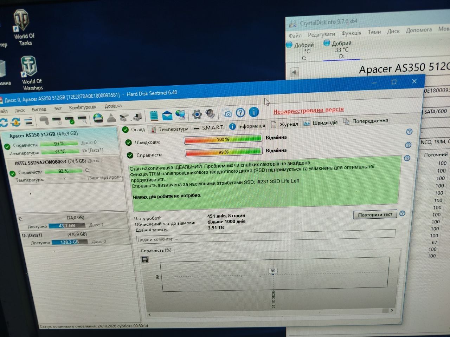Click the refresh-with-warning icon in toolbar

point(15,122)
